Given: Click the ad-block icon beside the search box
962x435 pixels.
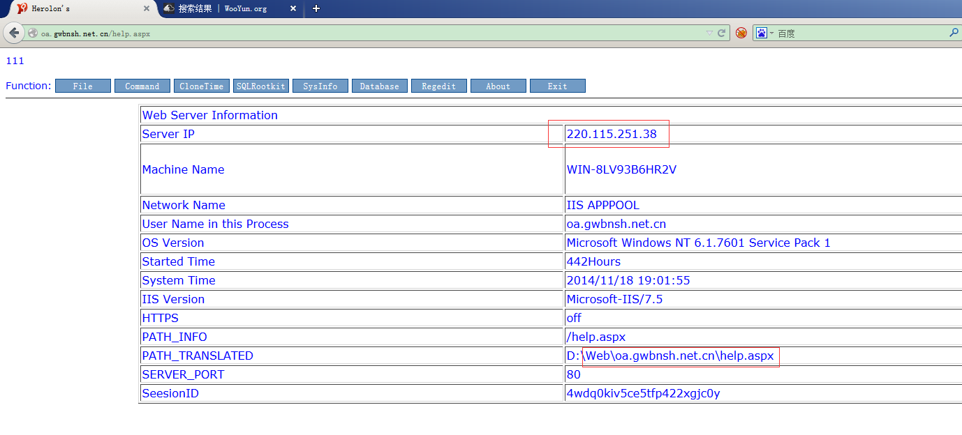Looking at the screenshot, I should tap(741, 33).
